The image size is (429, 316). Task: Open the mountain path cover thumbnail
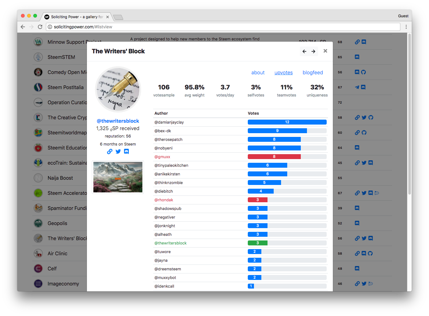(x=118, y=177)
